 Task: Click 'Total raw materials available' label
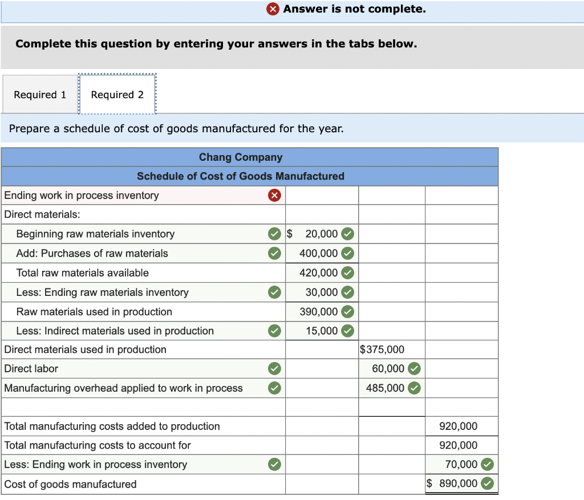coord(82,273)
